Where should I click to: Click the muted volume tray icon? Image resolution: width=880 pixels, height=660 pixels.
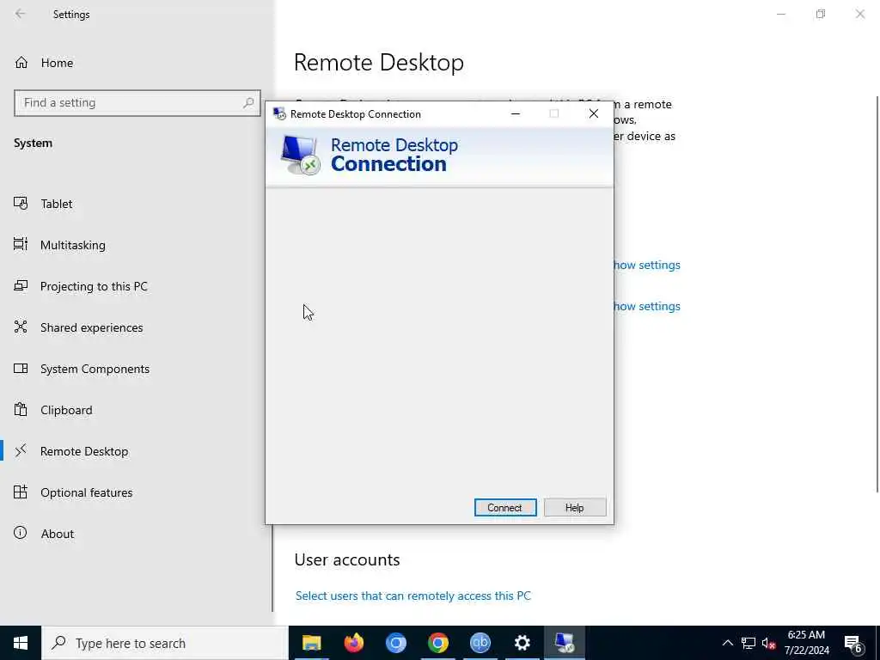tap(768, 643)
